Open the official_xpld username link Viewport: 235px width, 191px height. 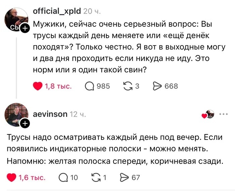pos(57,11)
